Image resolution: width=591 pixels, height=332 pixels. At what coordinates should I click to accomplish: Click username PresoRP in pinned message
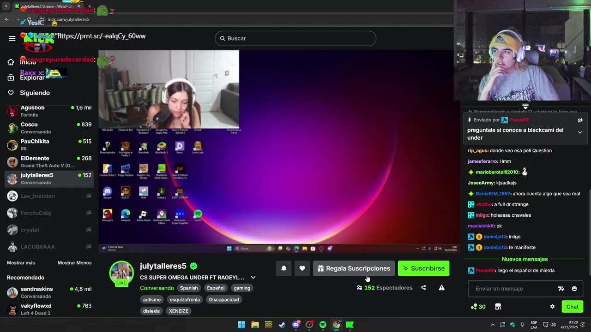[x=519, y=120]
